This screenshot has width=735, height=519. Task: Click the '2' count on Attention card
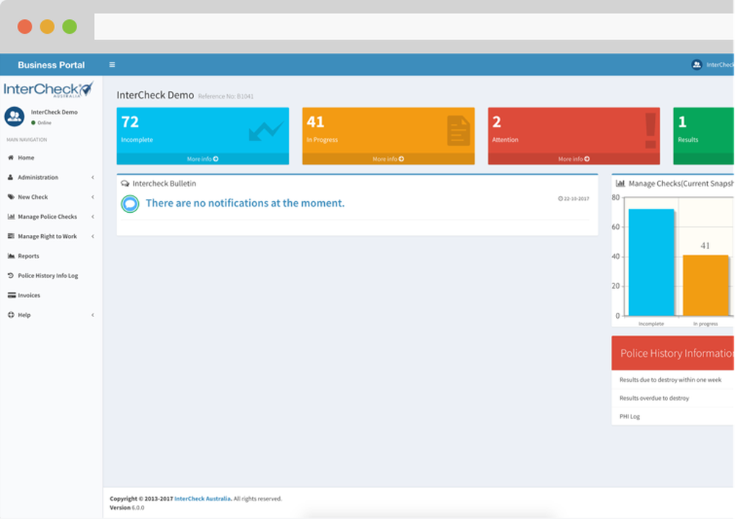497,122
